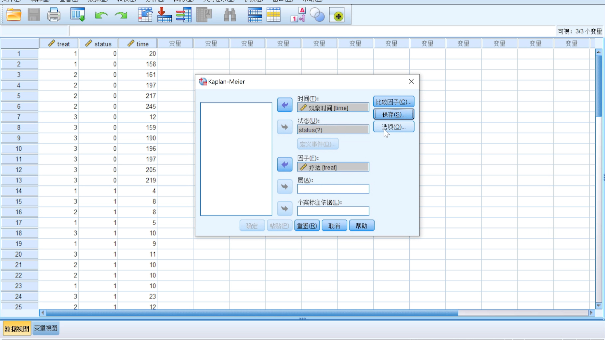The height and width of the screenshot is (340, 605).
Task: Click the arrow beside the Strata field
Action: 285,186
